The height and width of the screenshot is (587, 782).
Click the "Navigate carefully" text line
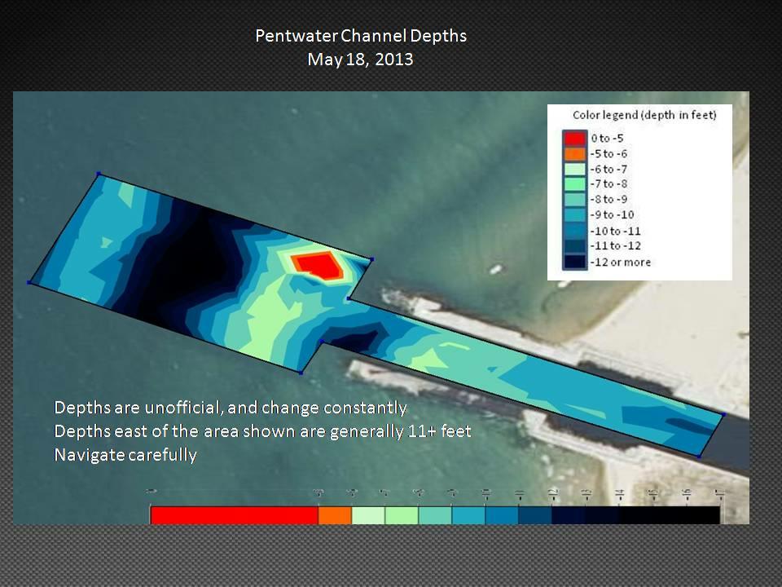click(125, 455)
